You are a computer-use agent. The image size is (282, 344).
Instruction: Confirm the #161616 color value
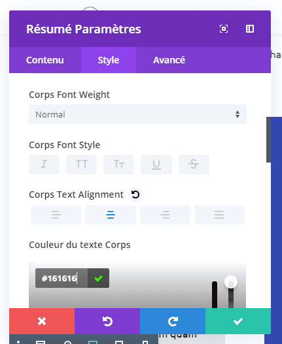98,278
